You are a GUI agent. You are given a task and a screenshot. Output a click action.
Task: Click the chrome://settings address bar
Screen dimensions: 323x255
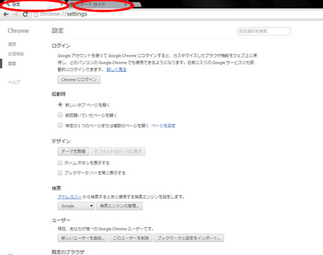pyautogui.click(x=176, y=14)
